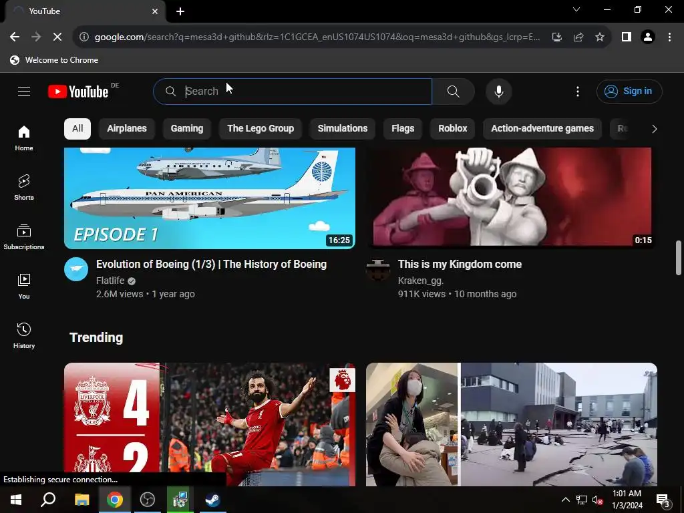This screenshot has height=513, width=684.
Task: Click the install app icon in the address bar
Action: tap(556, 37)
